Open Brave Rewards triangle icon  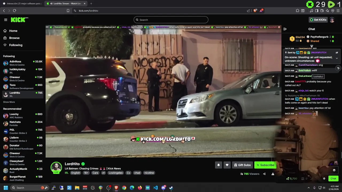tap(262, 11)
